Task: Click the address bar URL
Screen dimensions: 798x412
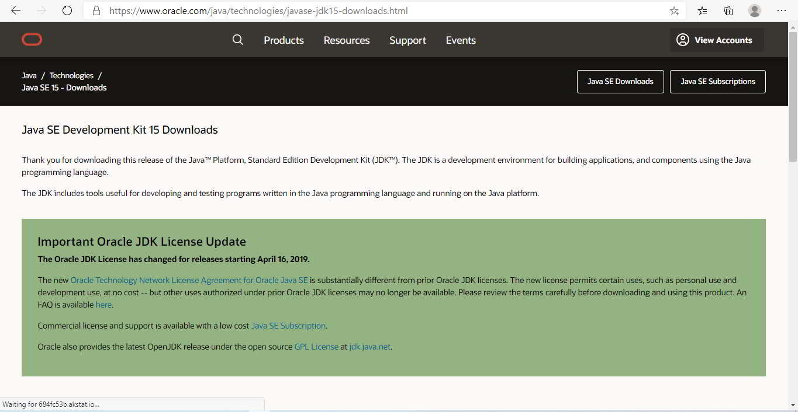Action: click(x=258, y=11)
